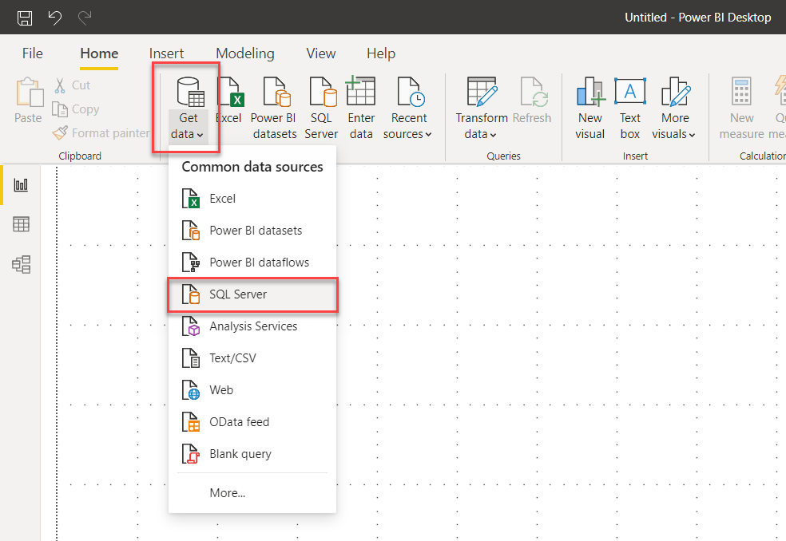Viewport: 786px width, 541px height.
Task: Choose SQL Server from the dropdown list
Action: pyautogui.click(x=238, y=294)
